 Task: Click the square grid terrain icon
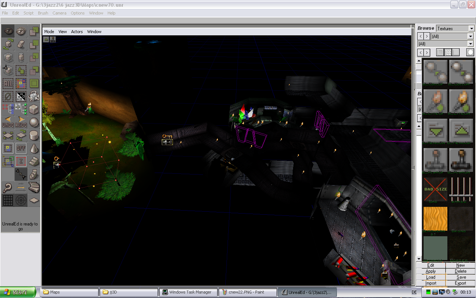8,201
